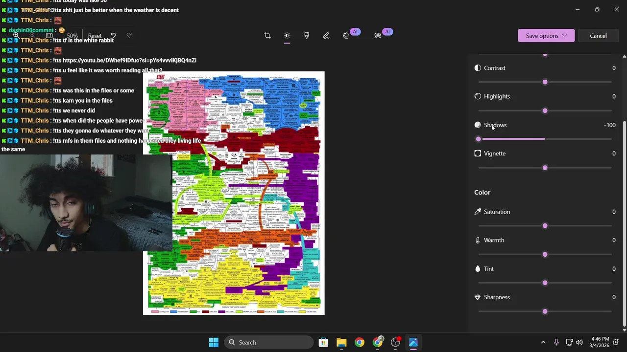
Task: Click the Vignette label
Action: (495, 154)
